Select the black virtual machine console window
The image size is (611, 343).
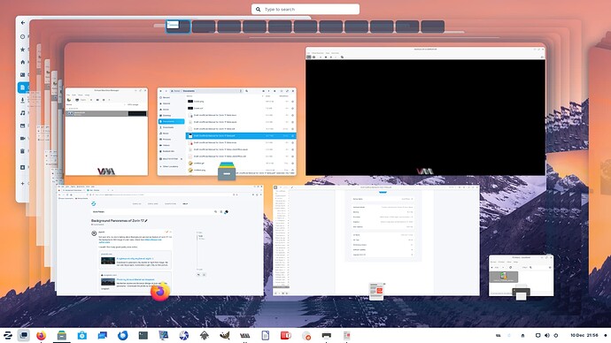pyautogui.click(x=426, y=111)
